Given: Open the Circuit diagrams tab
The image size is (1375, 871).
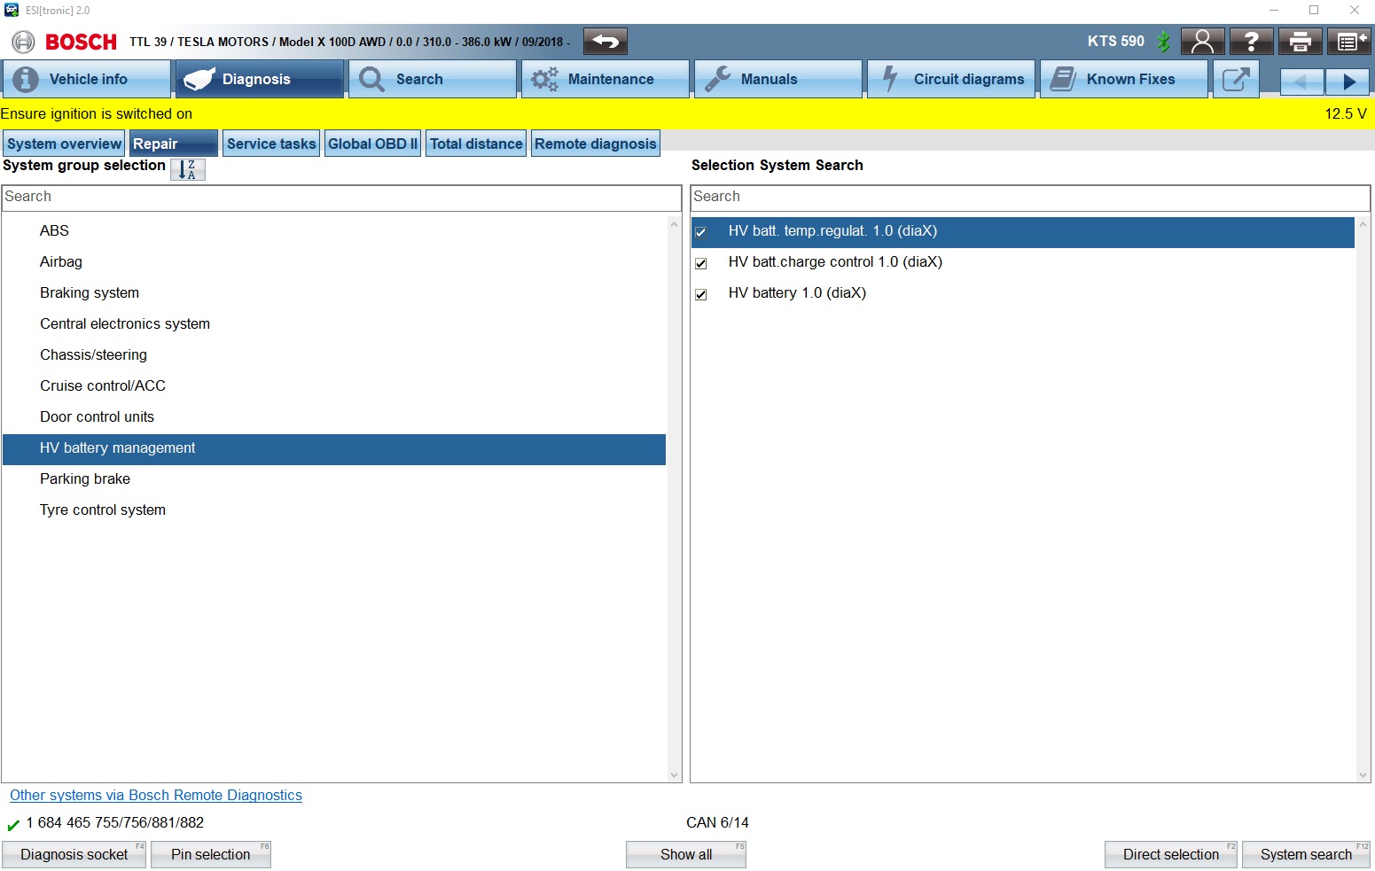Looking at the screenshot, I should (950, 80).
